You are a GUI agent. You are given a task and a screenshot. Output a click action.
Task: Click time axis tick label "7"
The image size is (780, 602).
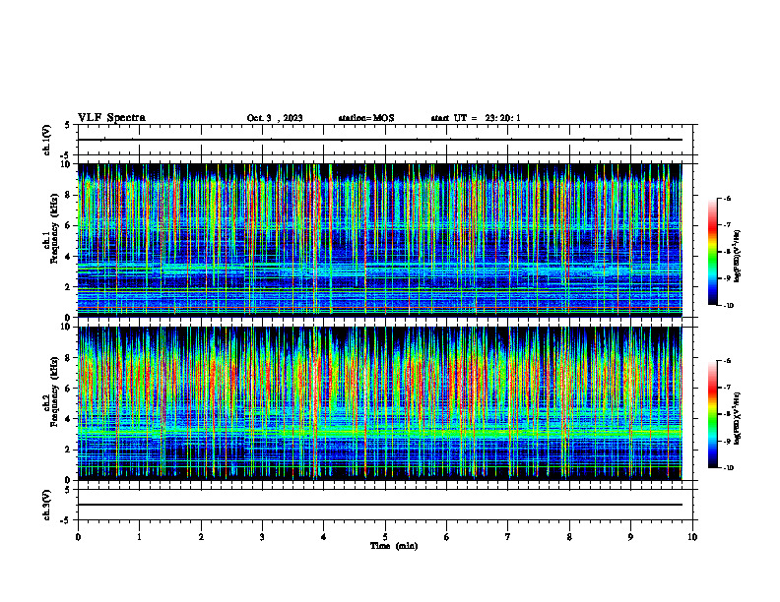click(x=508, y=537)
